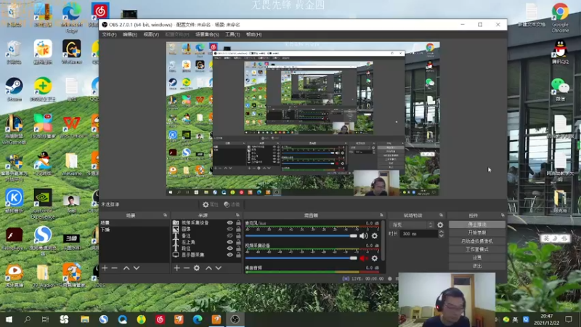
Task: Show the 备注 text source eye
Action: pos(229,235)
